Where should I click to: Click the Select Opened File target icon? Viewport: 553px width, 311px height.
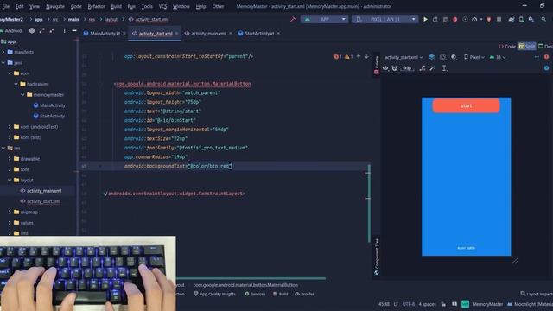pos(32,31)
